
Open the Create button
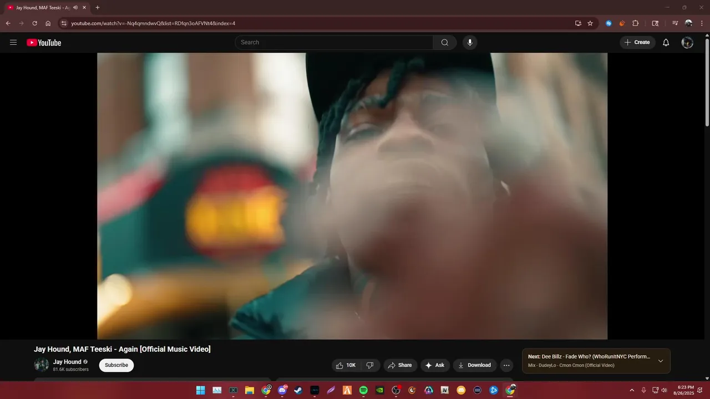click(637, 43)
